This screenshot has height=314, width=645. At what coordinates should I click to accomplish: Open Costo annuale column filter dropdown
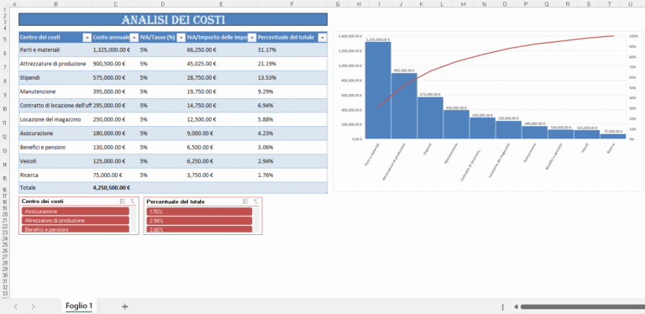click(134, 38)
